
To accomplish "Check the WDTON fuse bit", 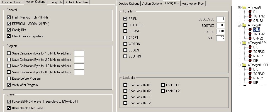I will (125, 44).
